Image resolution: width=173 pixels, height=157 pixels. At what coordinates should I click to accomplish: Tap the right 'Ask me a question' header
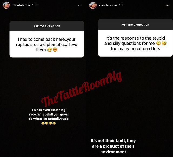tap(135, 25)
